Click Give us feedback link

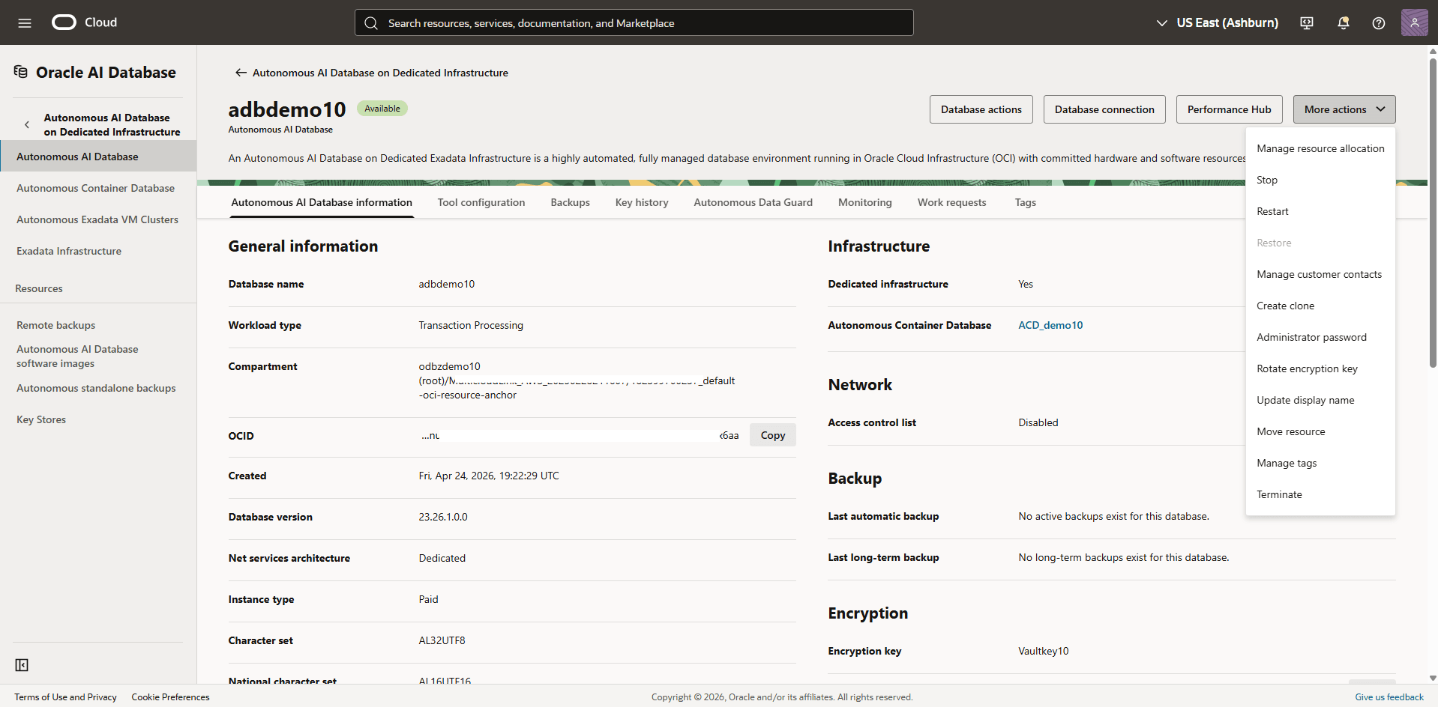coord(1389,697)
